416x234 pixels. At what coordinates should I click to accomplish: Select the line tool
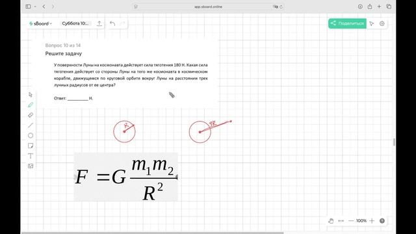click(x=31, y=125)
